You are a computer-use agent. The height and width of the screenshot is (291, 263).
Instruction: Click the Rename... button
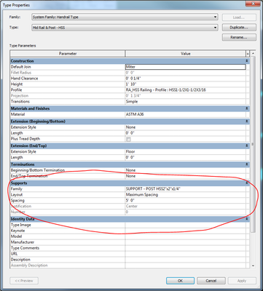(x=239, y=37)
